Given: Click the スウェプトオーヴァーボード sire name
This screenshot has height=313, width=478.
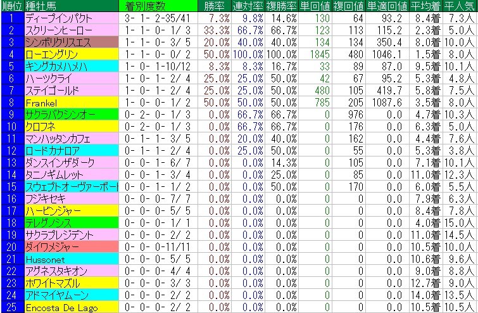Looking at the screenshot, I should coord(72,187).
